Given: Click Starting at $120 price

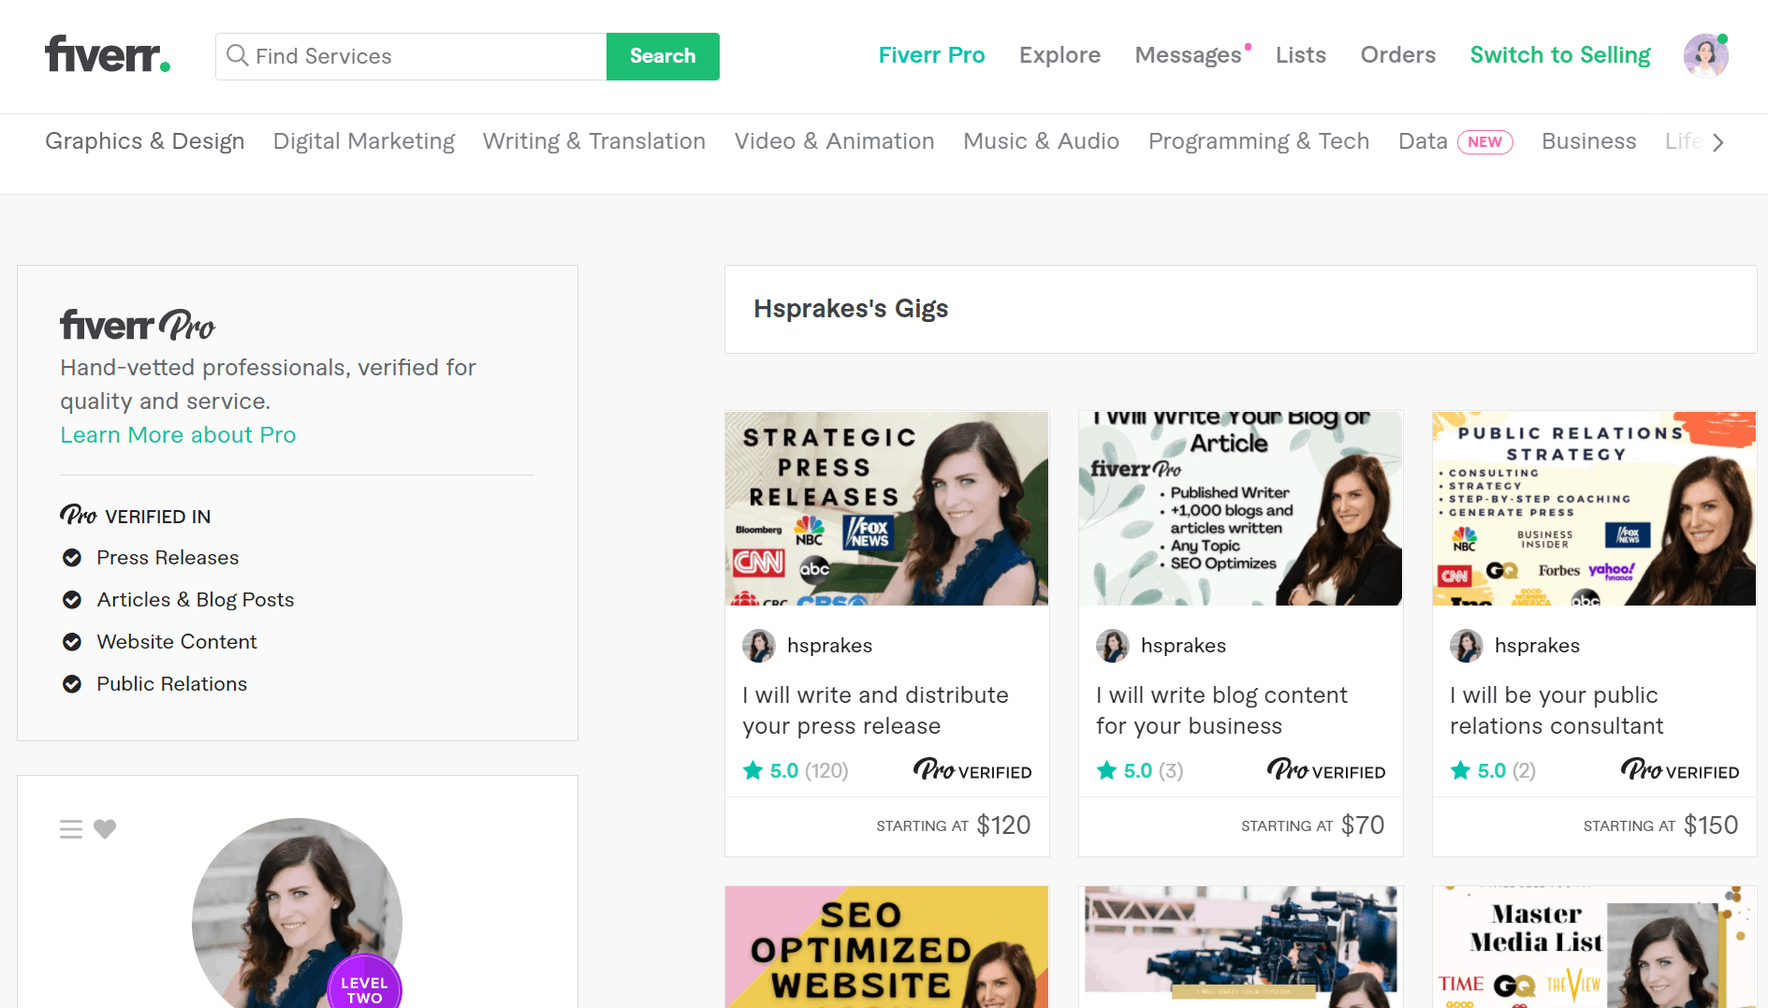Looking at the screenshot, I should 954,825.
